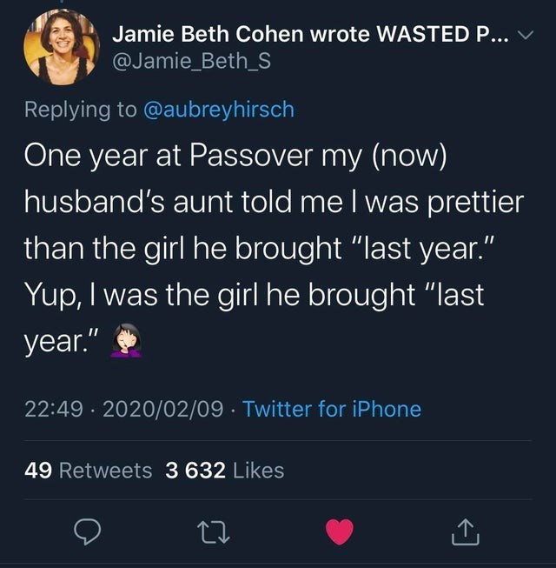Show the 3 632 Likes list

click(224, 471)
